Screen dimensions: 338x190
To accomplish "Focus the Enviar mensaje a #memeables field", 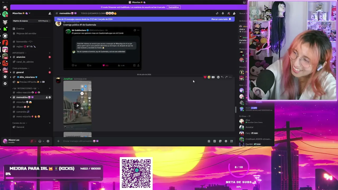I will tap(134, 141).
